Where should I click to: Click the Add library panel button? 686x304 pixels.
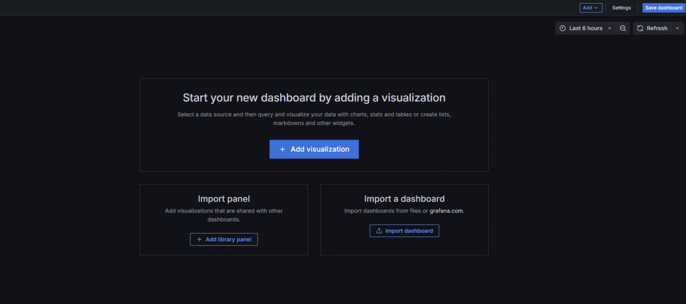pyautogui.click(x=224, y=239)
